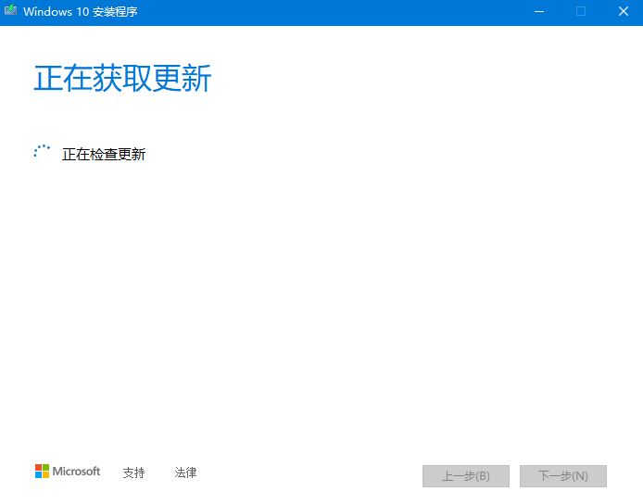Open the 法律 legal link

click(185, 472)
